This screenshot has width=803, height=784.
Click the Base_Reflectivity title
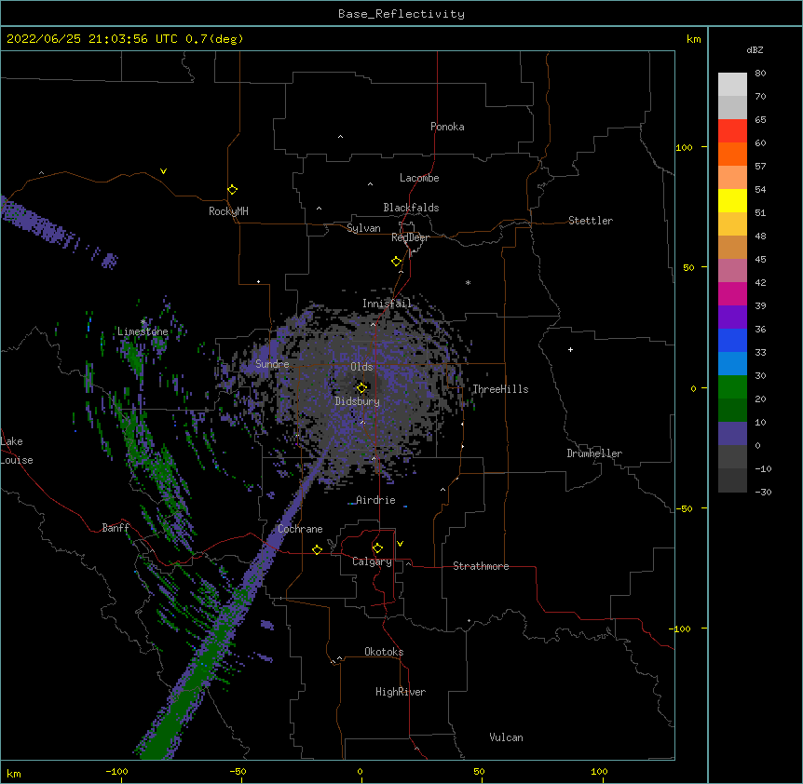(401, 14)
